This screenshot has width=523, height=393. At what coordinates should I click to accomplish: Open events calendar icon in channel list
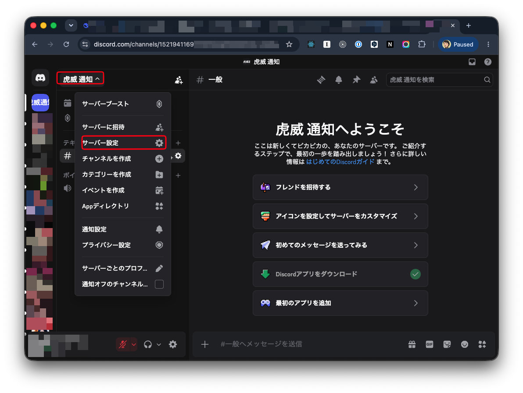pyautogui.click(x=68, y=103)
